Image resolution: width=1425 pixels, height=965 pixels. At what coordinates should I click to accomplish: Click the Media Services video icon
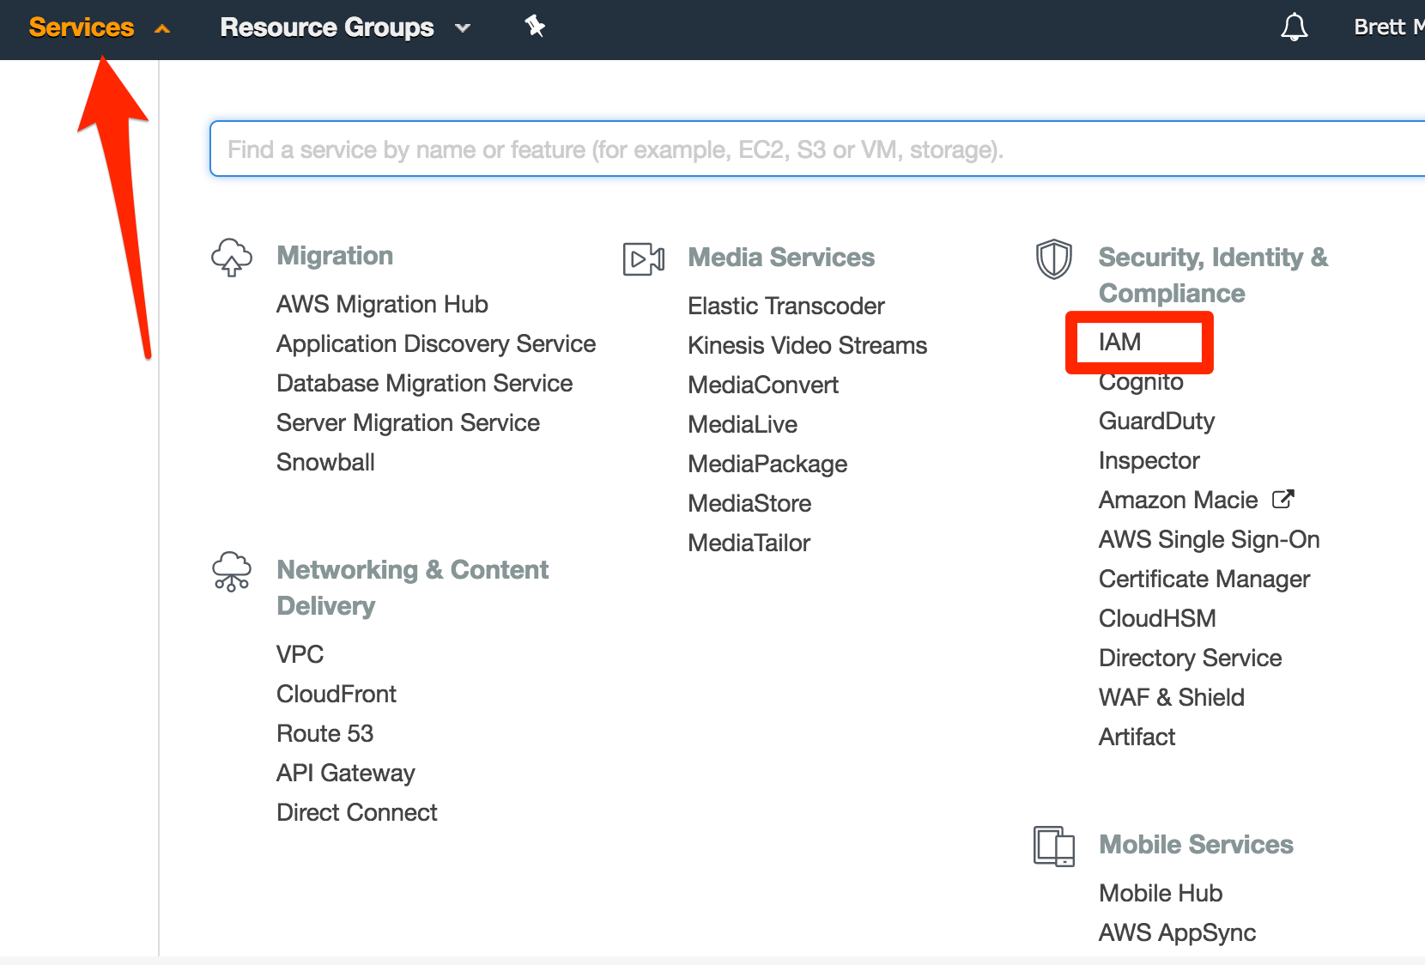(644, 258)
